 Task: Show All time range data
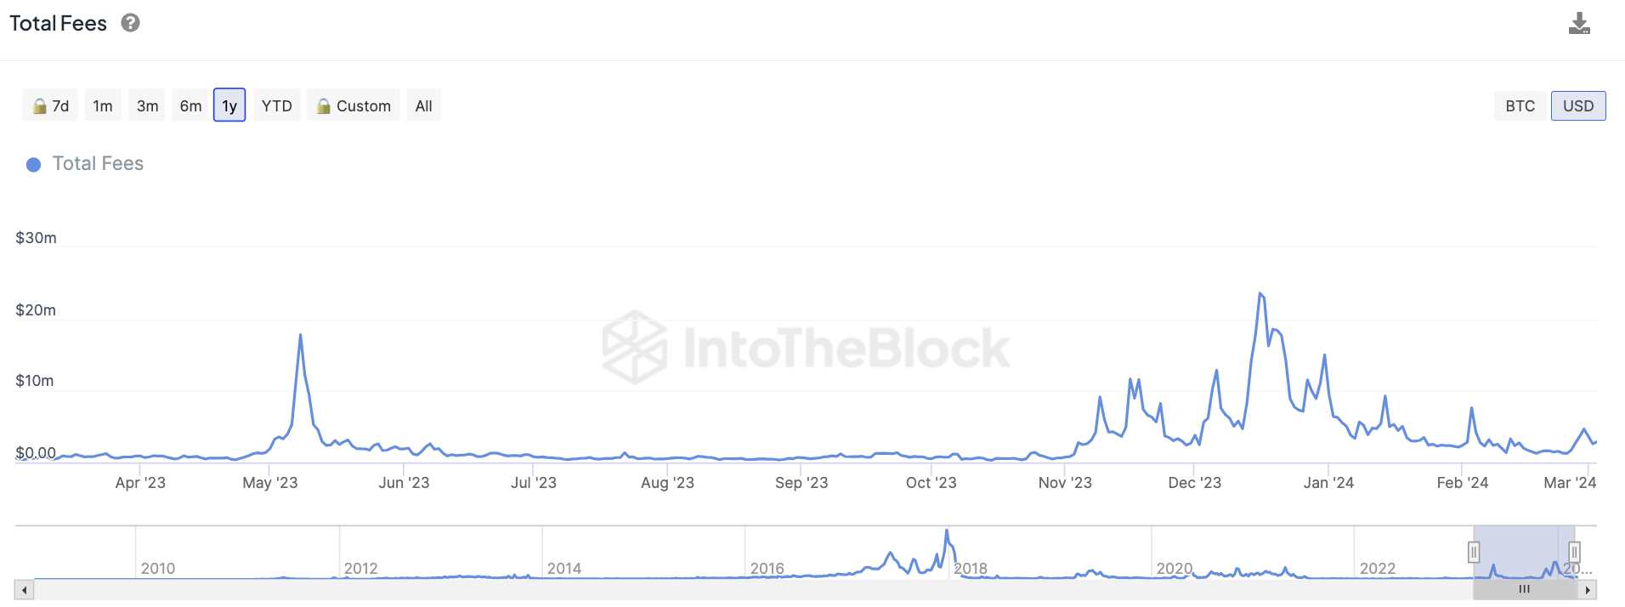423,106
